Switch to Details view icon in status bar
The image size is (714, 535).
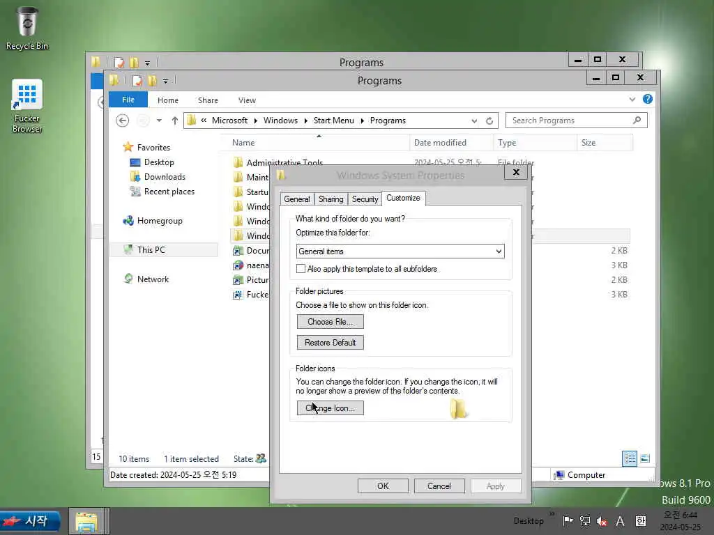click(630, 458)
